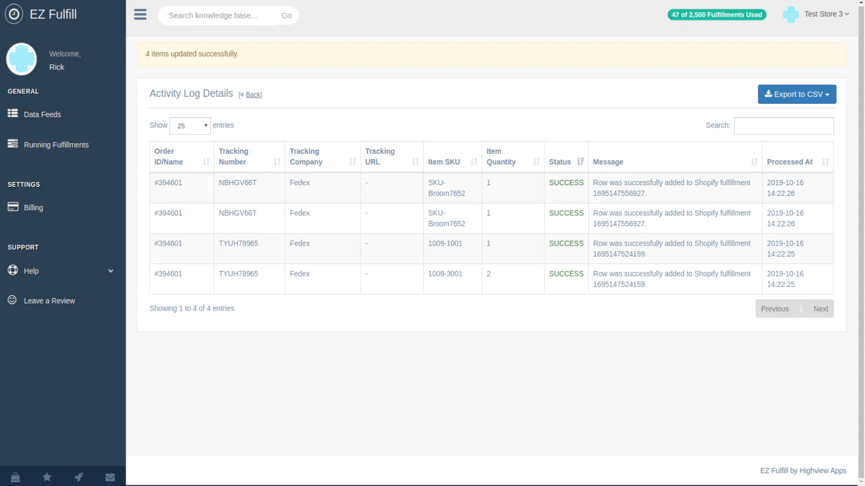Sort table by Status column
Viewport: 865px width, 486px height.
click(x=565, y=161)
